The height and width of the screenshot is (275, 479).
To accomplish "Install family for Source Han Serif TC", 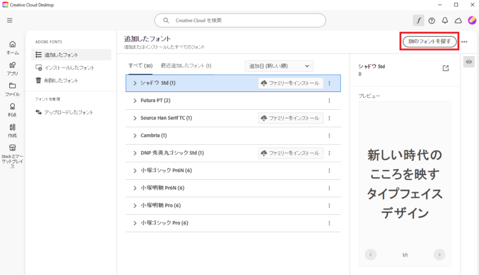I will tap(291, 118).
